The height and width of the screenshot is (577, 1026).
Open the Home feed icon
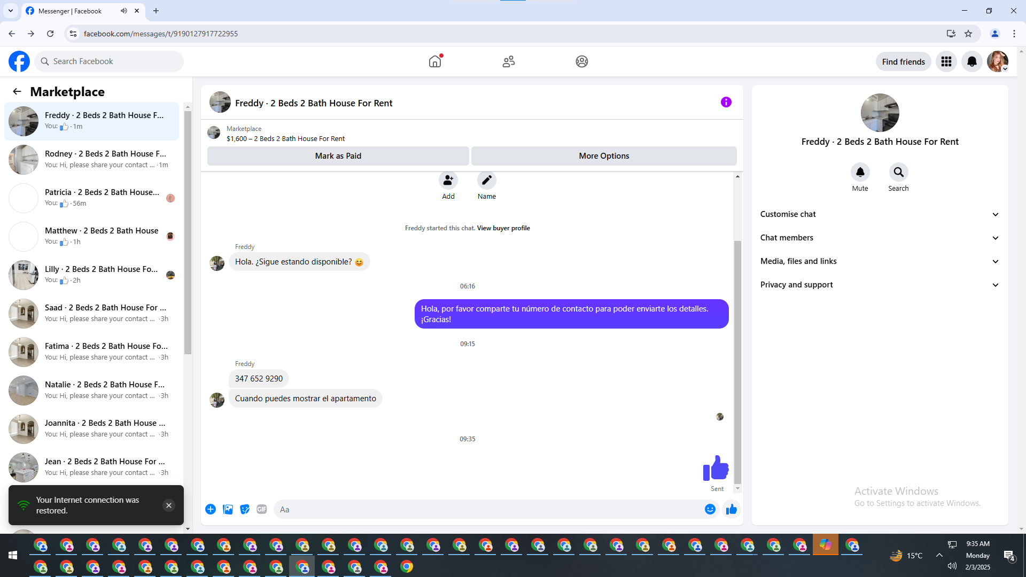[435, 61]
